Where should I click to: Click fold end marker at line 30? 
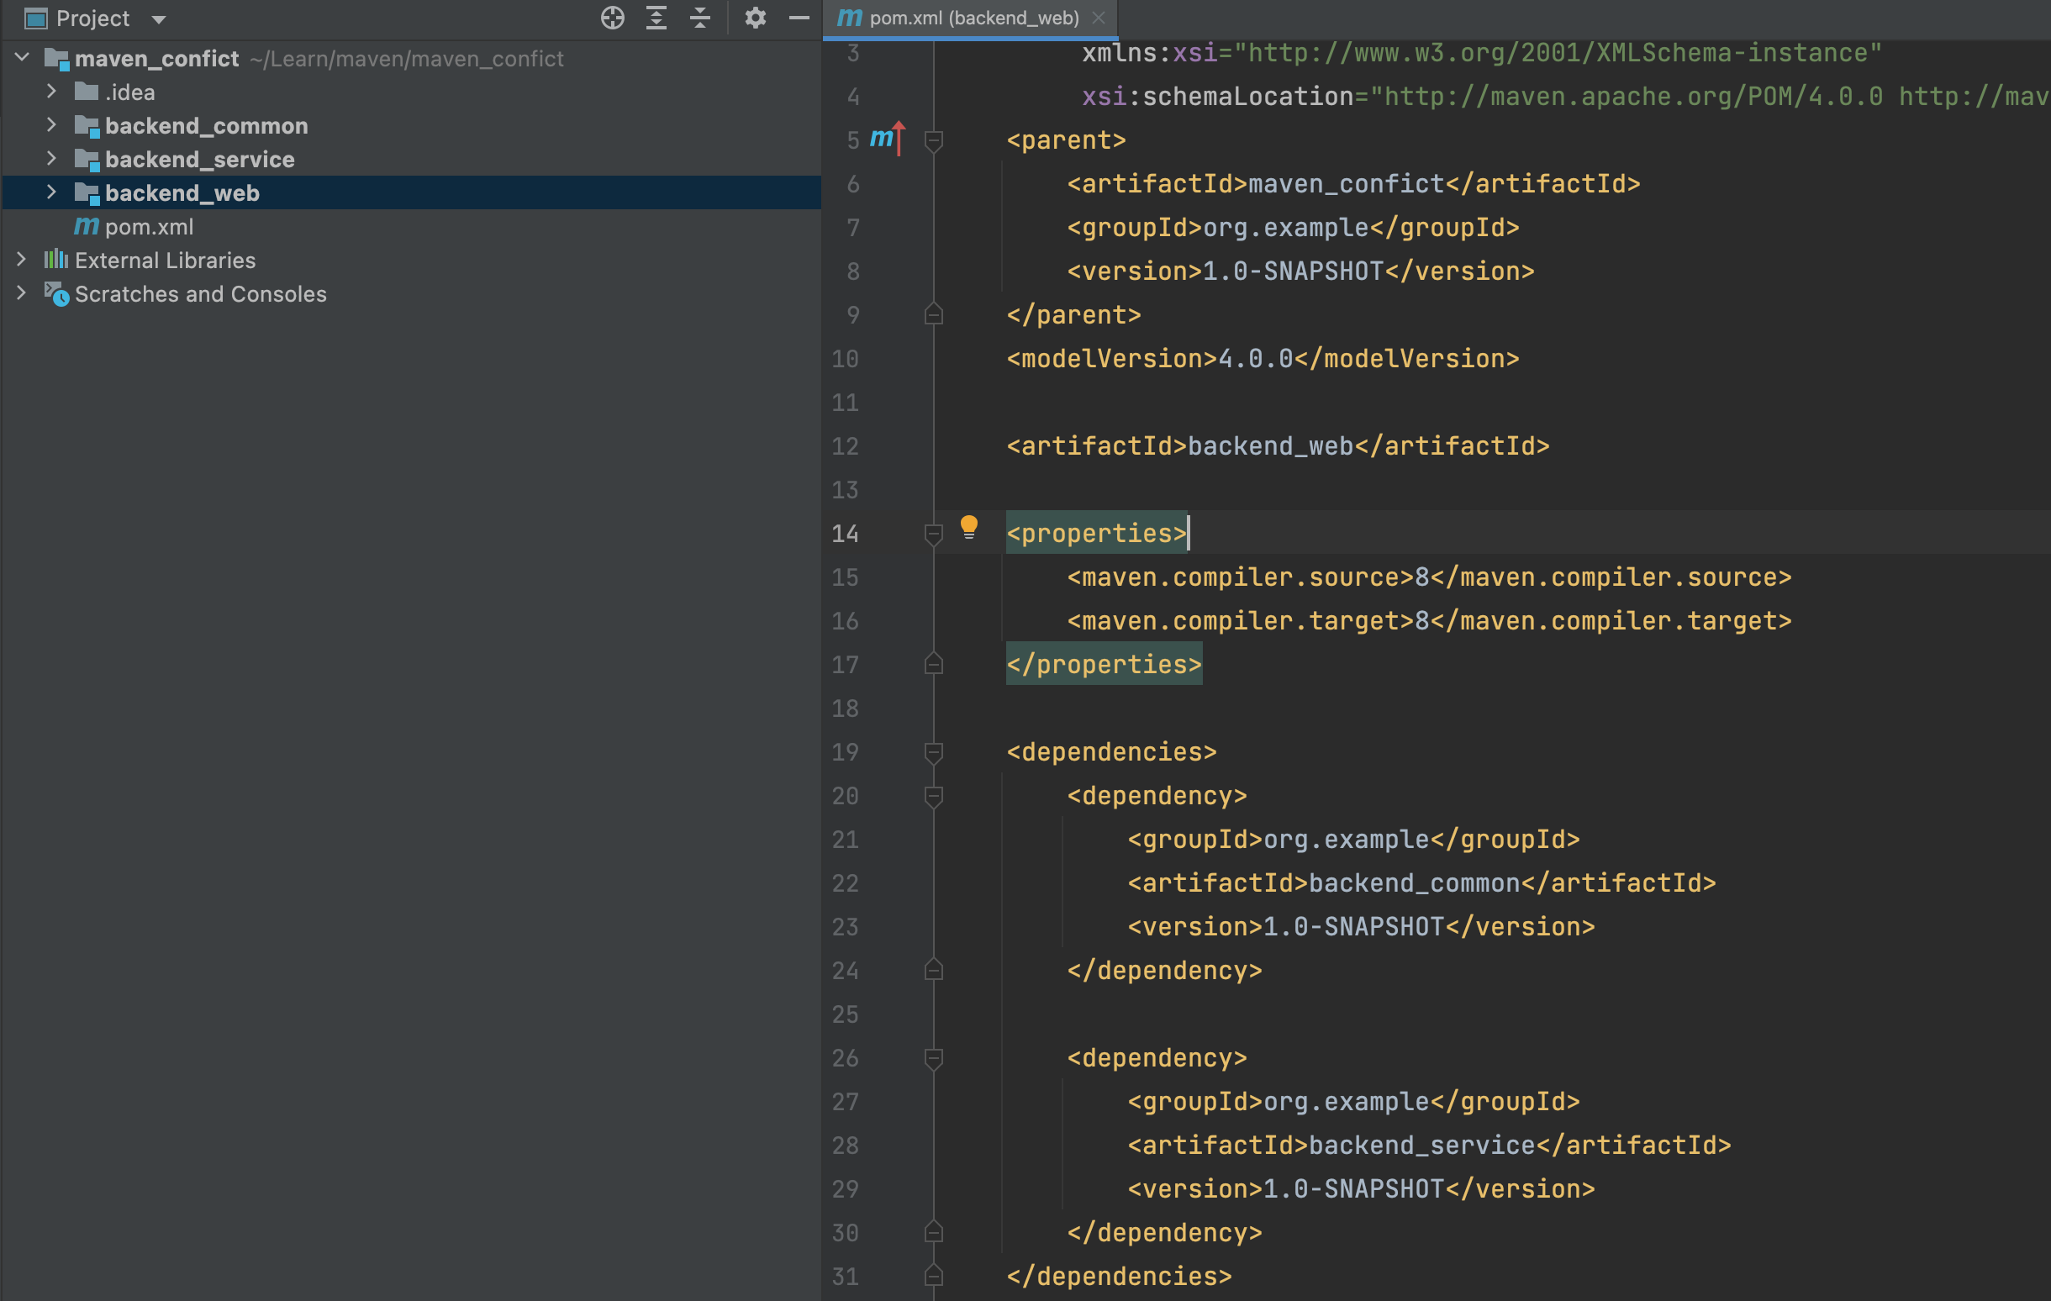934,1233
